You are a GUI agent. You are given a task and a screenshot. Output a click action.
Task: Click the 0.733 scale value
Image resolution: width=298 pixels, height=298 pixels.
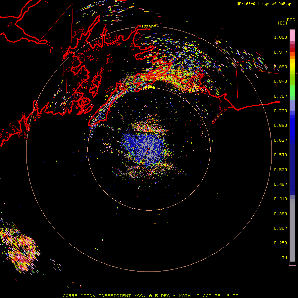tap(280, 111)
